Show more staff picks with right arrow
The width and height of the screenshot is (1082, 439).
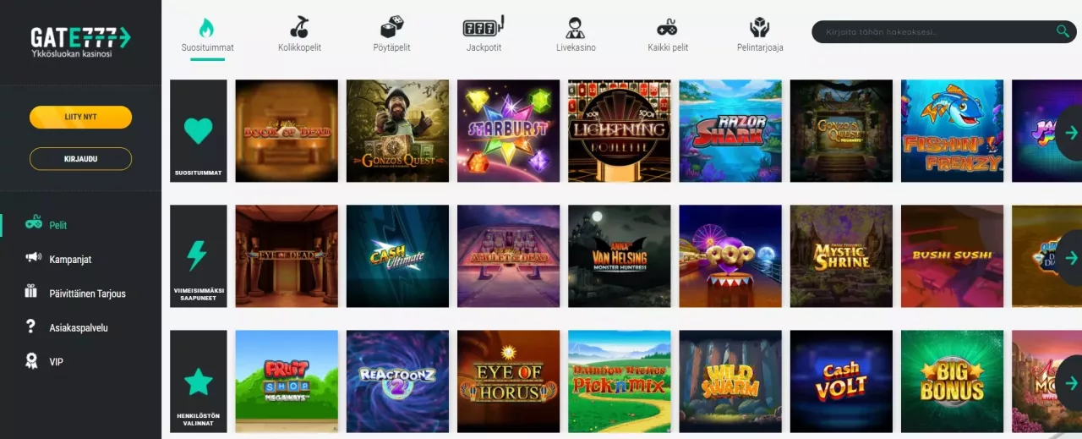click(x=1070, y=382)
